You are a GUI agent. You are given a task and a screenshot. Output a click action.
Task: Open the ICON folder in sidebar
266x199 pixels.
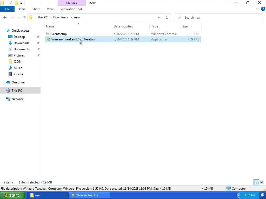click(17, 62)
